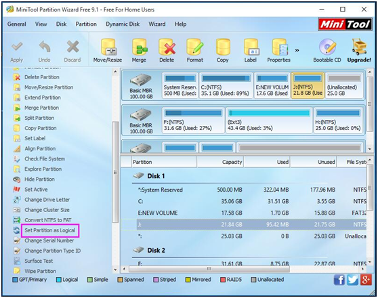Choose Copy Partition in sidebar

41,128
